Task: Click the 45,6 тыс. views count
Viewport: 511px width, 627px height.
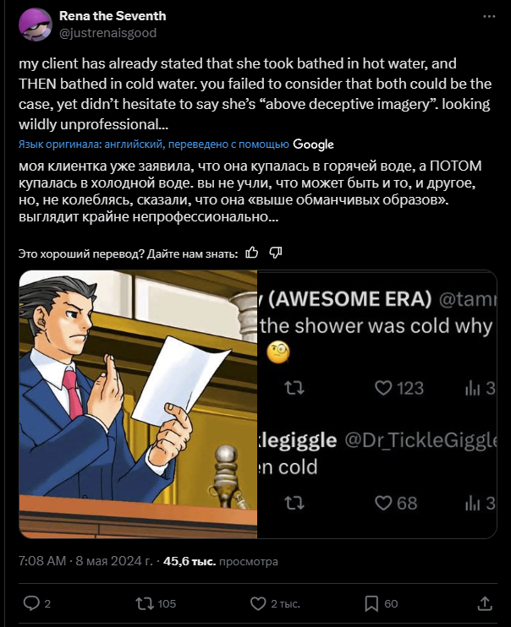Action: (190, 561)
